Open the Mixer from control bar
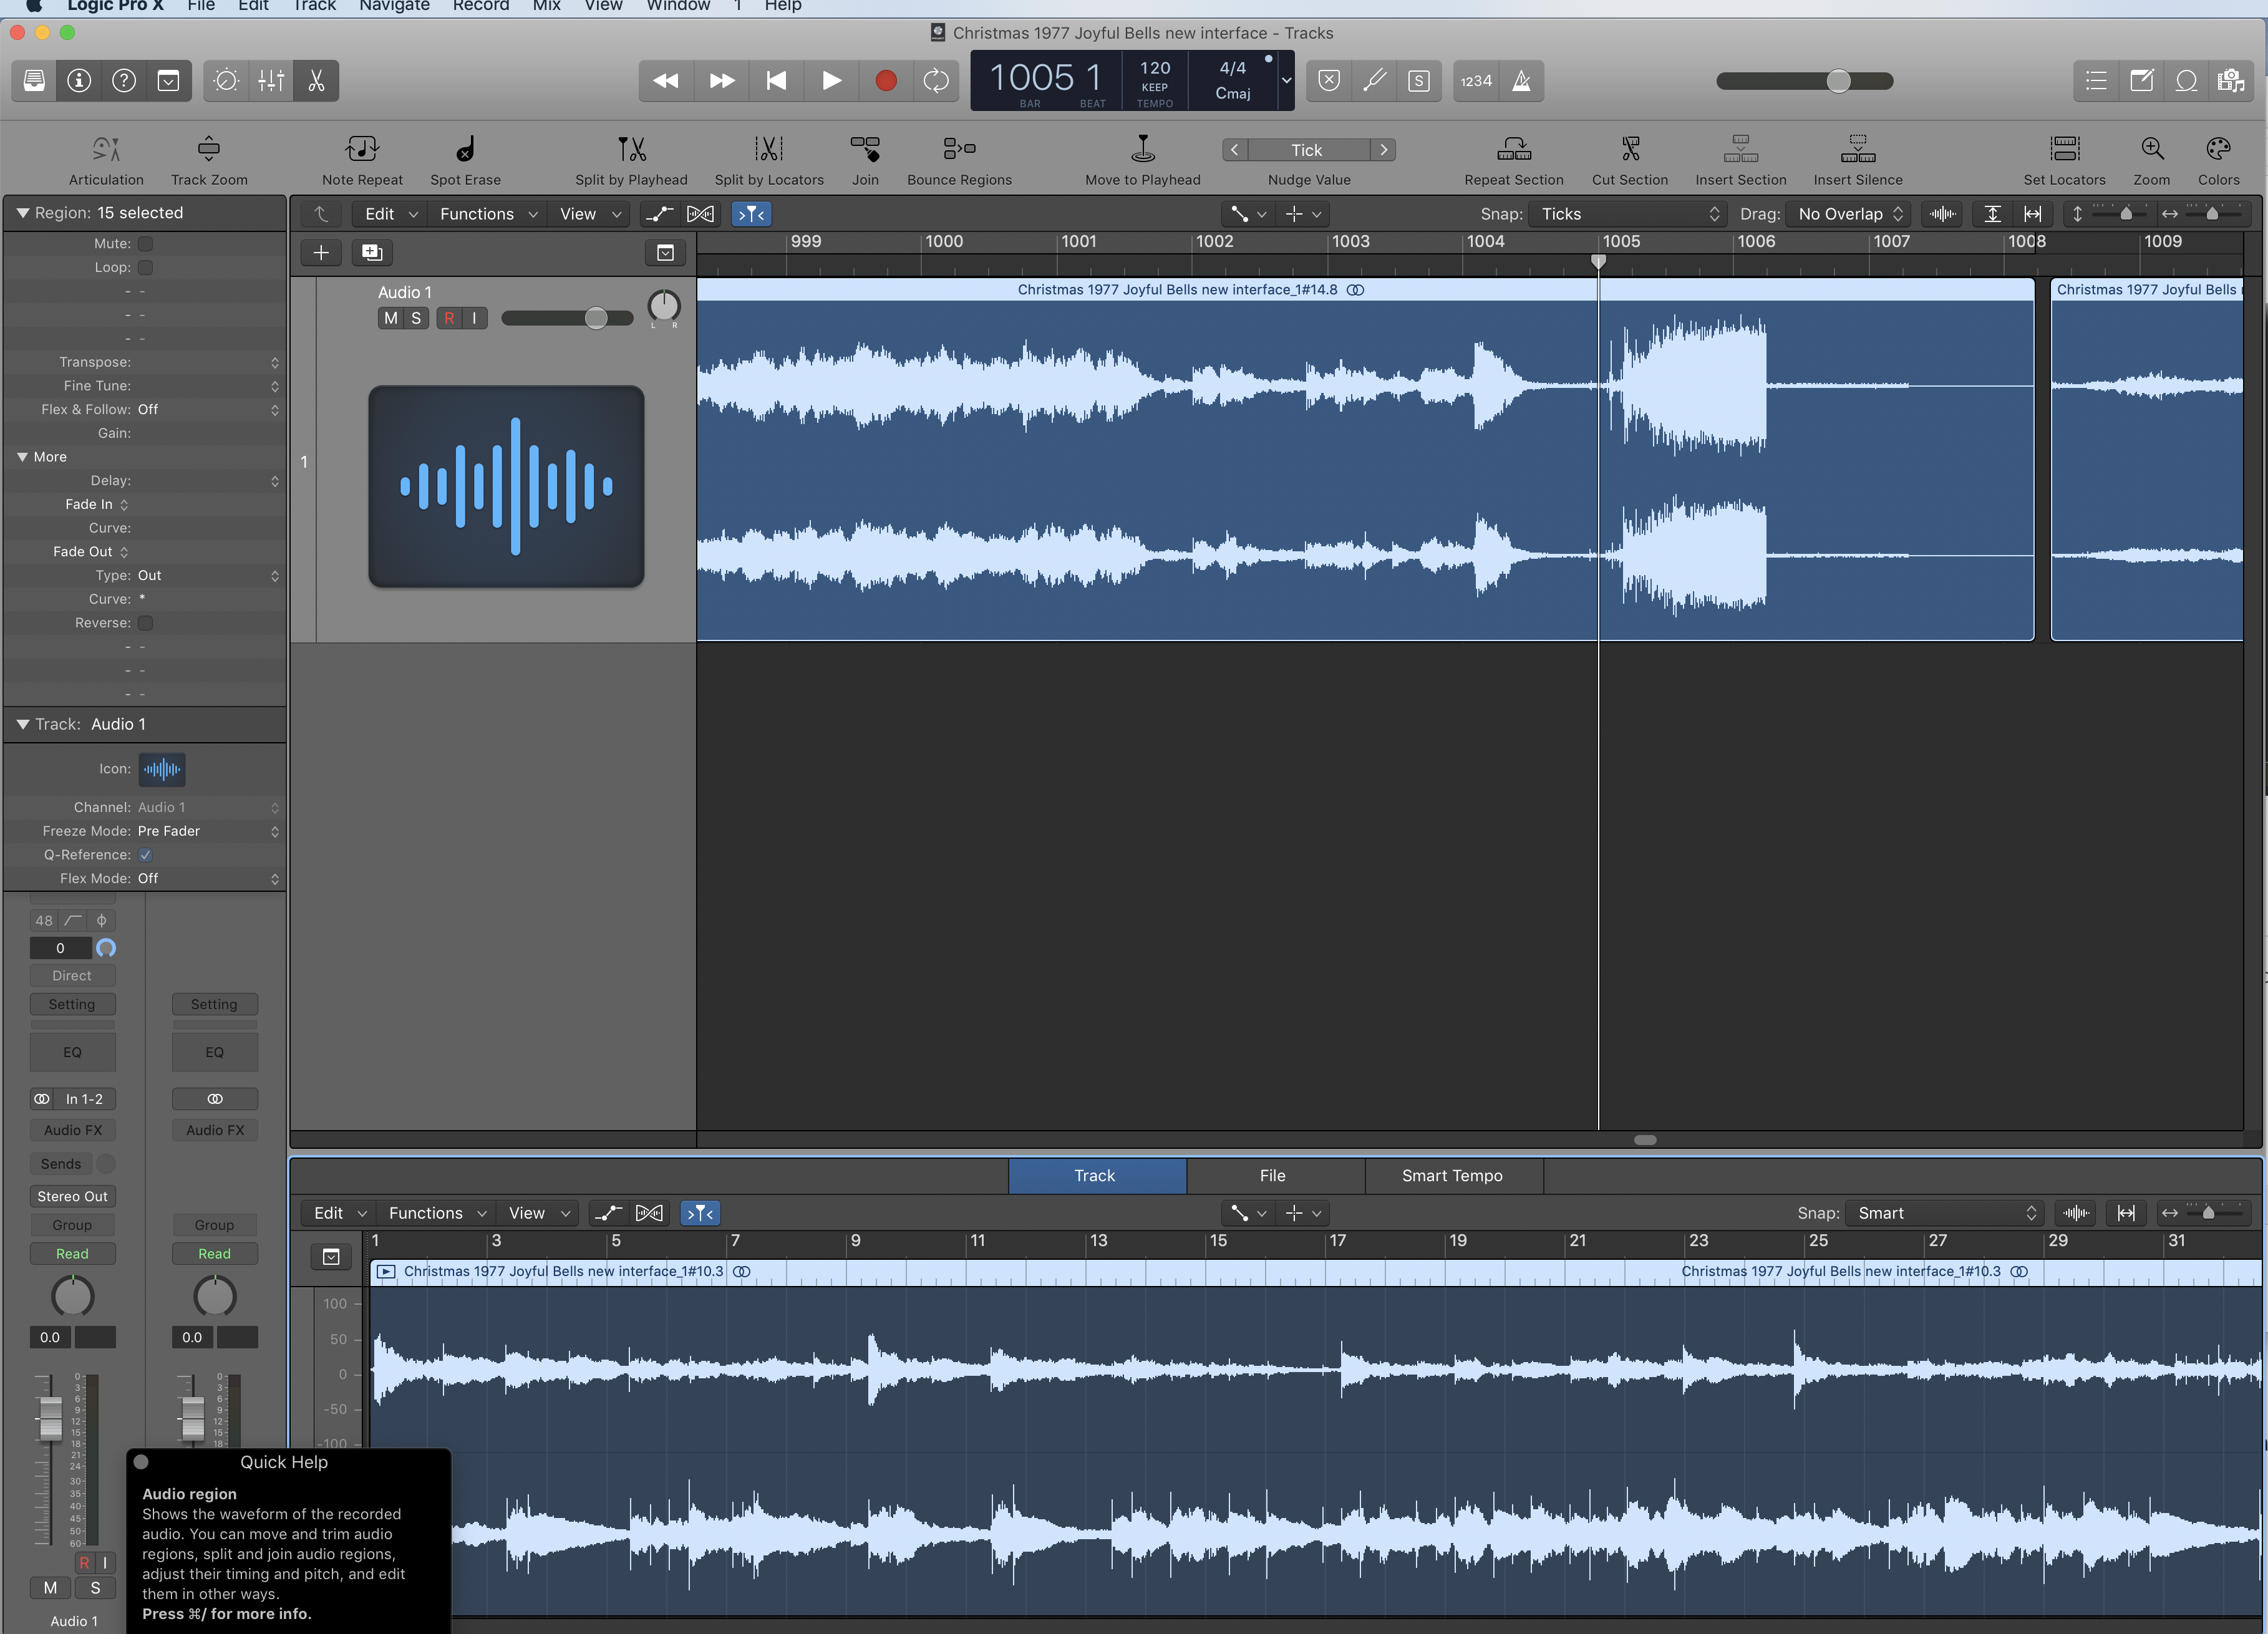The image size is (2268, 1634). (271, 81)
